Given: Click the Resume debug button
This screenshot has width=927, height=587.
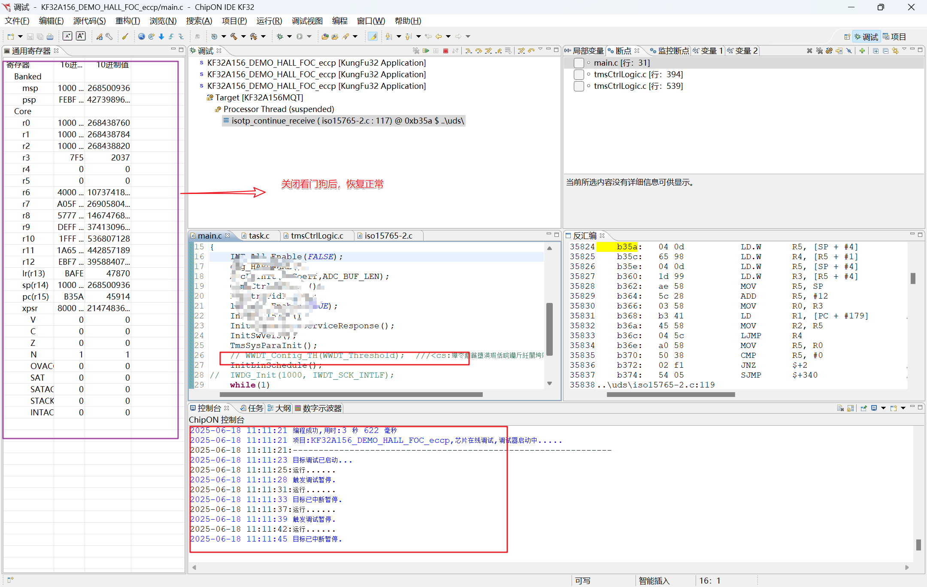Looking at the screenshot, I should [x=426, y=51].
